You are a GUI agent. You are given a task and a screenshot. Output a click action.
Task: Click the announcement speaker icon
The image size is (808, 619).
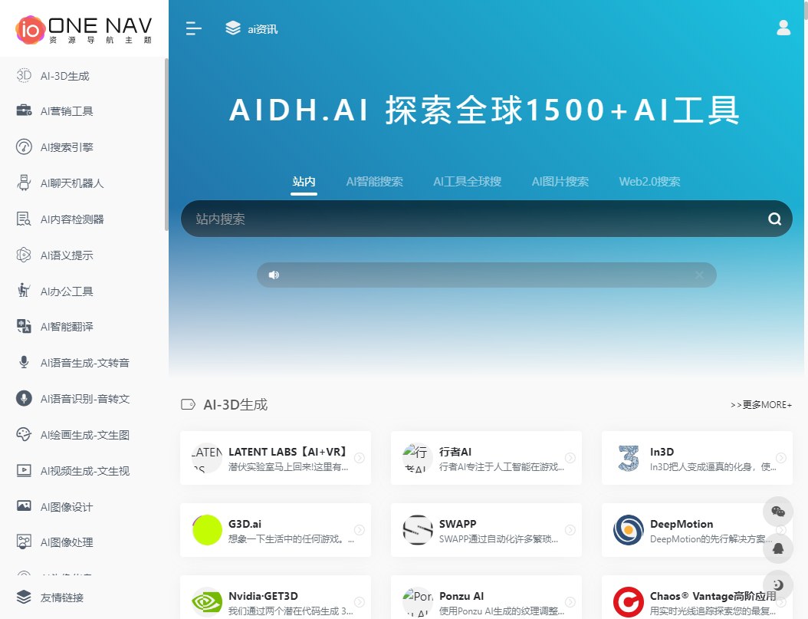click(274, 275)
